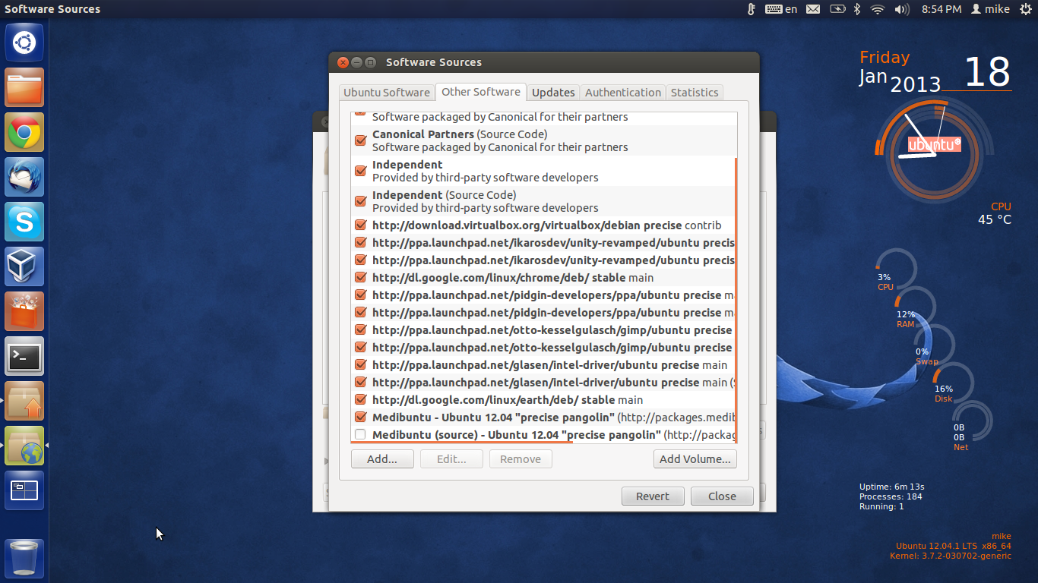Switch to the Ubuntu Software tab
This screenshot has height=583, width=1038.
386,93
